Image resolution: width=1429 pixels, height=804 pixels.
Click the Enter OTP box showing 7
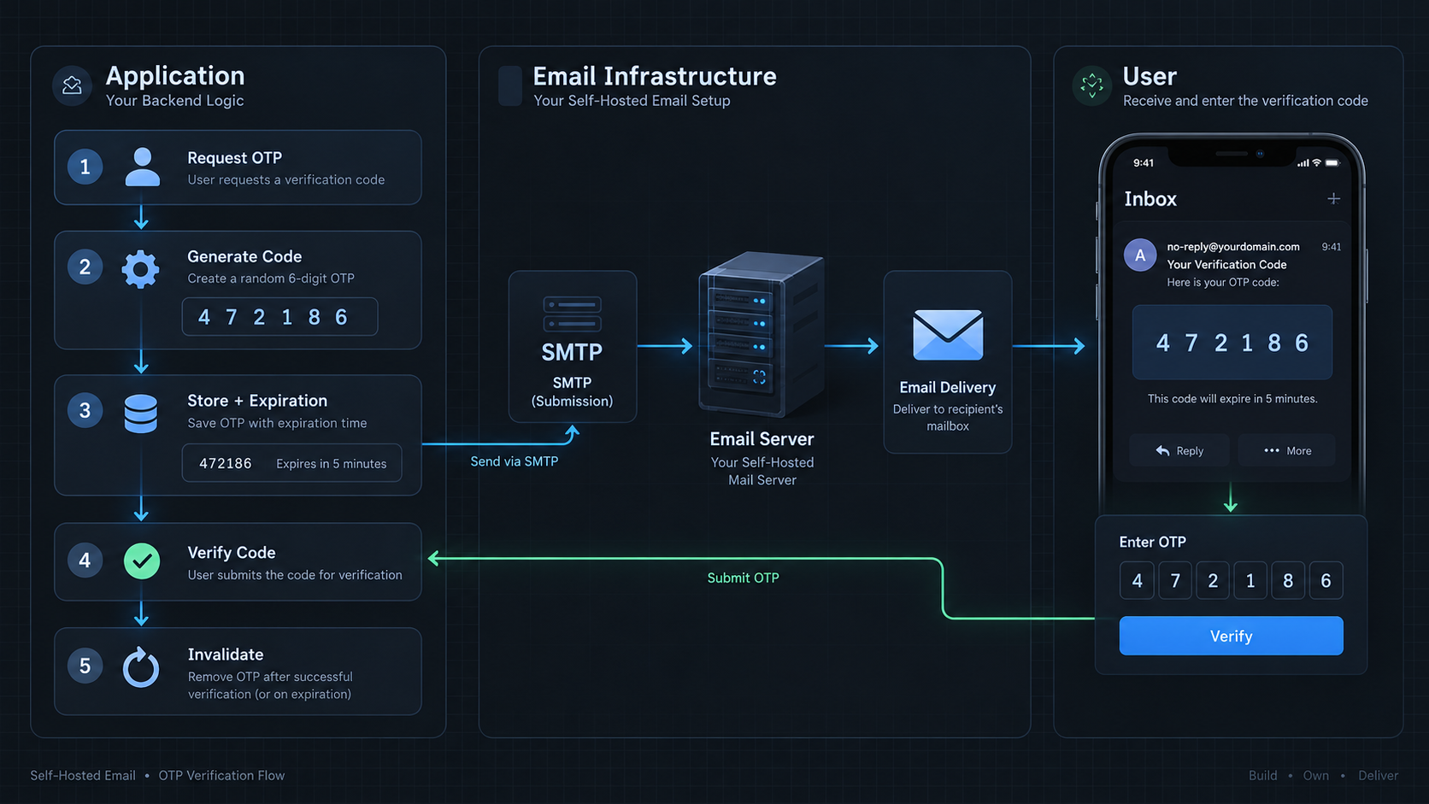[1175, 581]
